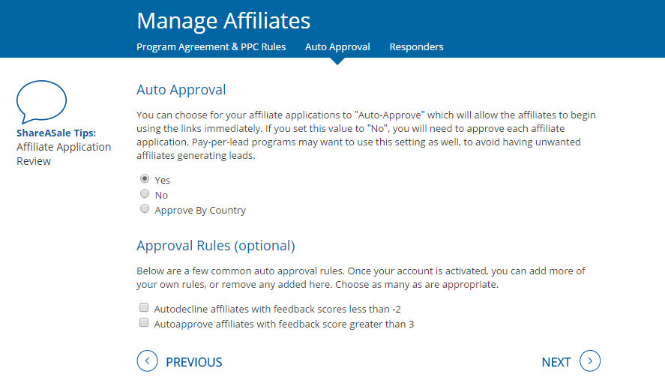Screen dimensions: 665x389
Task: Click the Approval Rules (optional) heading
Action: pyautogui.click(x=216, y=246)
